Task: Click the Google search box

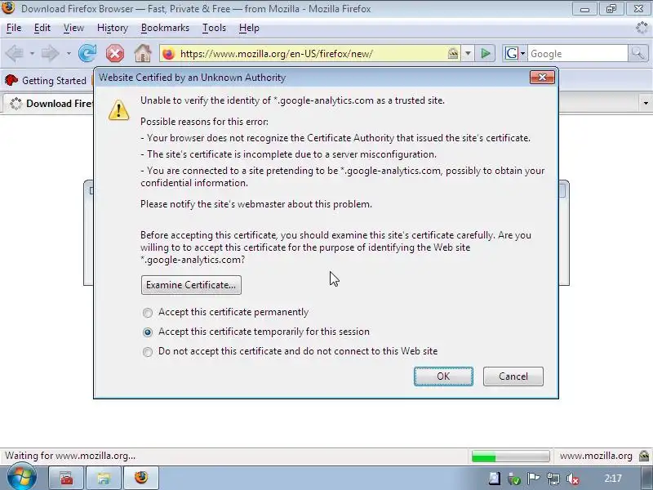Action: click(577, 53)
